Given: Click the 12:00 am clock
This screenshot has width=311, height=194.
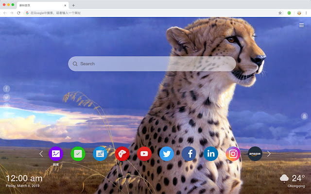Looking at the screenshot, I should click(24, 178).
